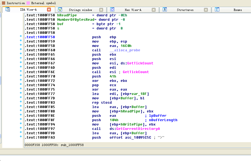The width and height of the screenshot is (251, 164).
Task: Close the Hex View-A tab
Action: tap(154, 10)
